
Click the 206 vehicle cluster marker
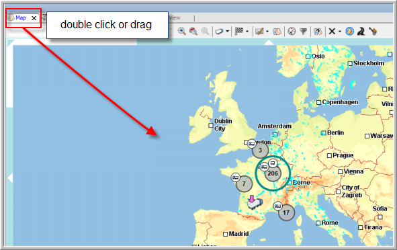click(x=273, y=173)
